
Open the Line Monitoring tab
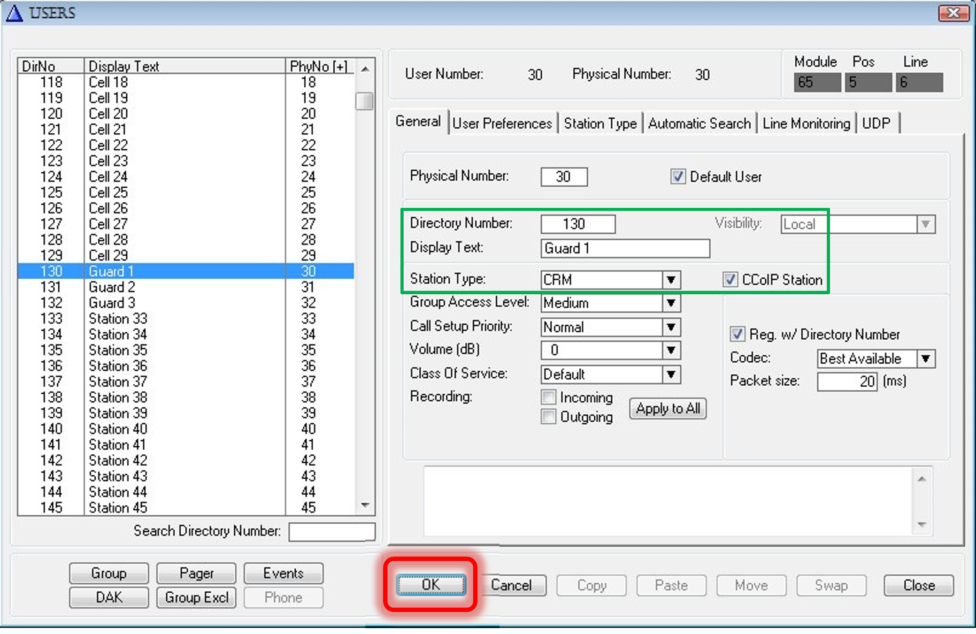click(806, 123)
